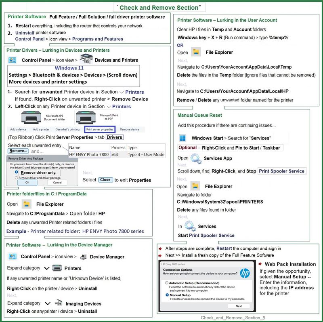323x322 pixels.
Task: Click the Name column header
Action: coord(75,147)
